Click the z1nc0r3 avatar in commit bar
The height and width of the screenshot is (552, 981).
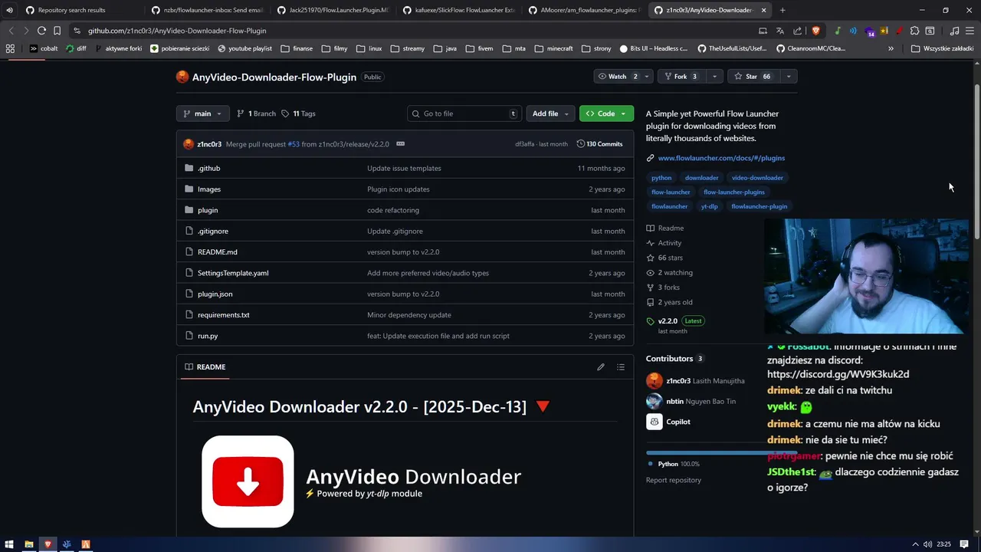click(189, 144)
